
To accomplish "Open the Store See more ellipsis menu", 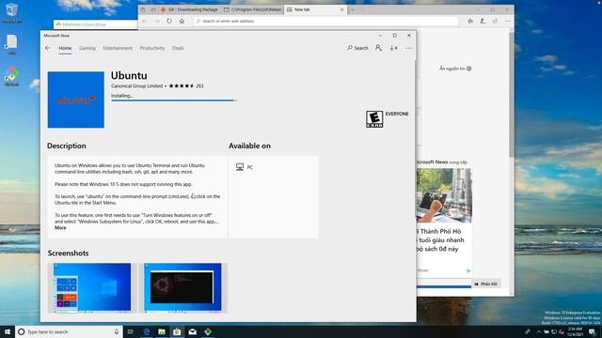I will point(408,48).
